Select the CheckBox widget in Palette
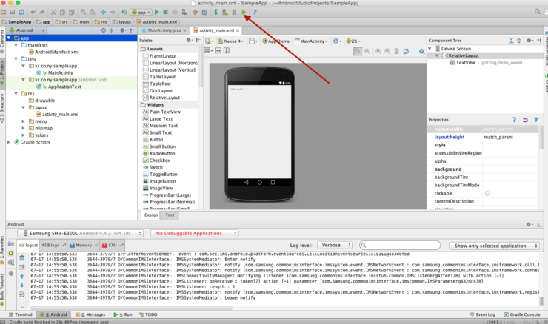 [x=160, y=160]
